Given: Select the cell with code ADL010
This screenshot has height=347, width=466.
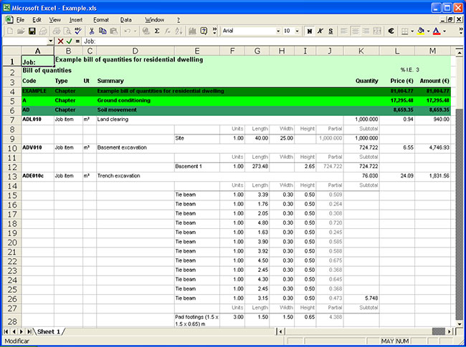Looking at the screenshot, I should tap(38, 119).
